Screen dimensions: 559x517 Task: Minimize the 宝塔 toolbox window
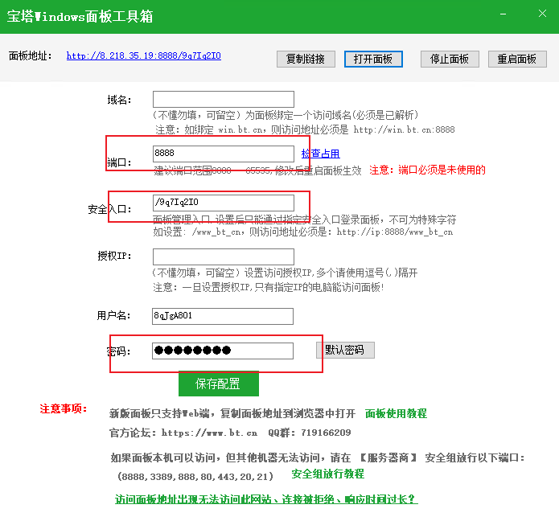[x=503, y=14]
